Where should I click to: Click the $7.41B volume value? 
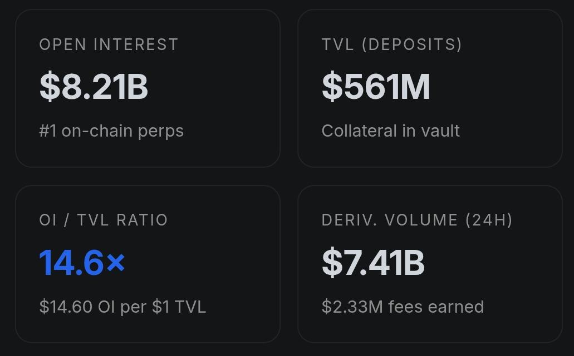[x=373, y=263]
